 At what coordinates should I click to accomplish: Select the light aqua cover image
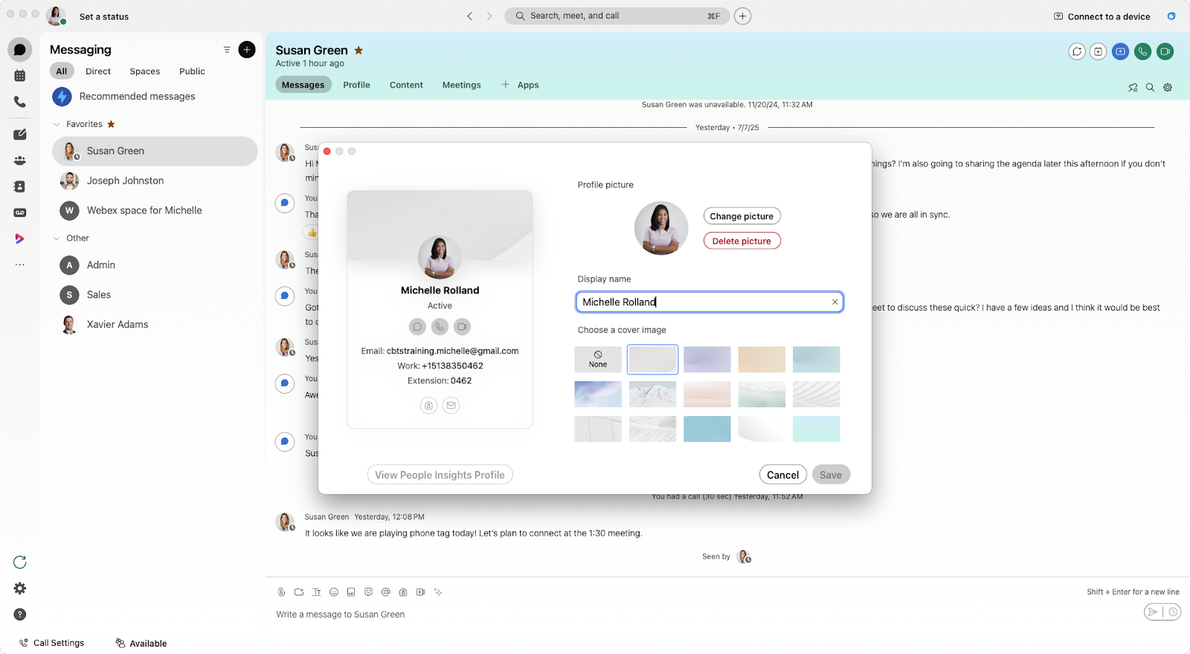tap(817, 429)
